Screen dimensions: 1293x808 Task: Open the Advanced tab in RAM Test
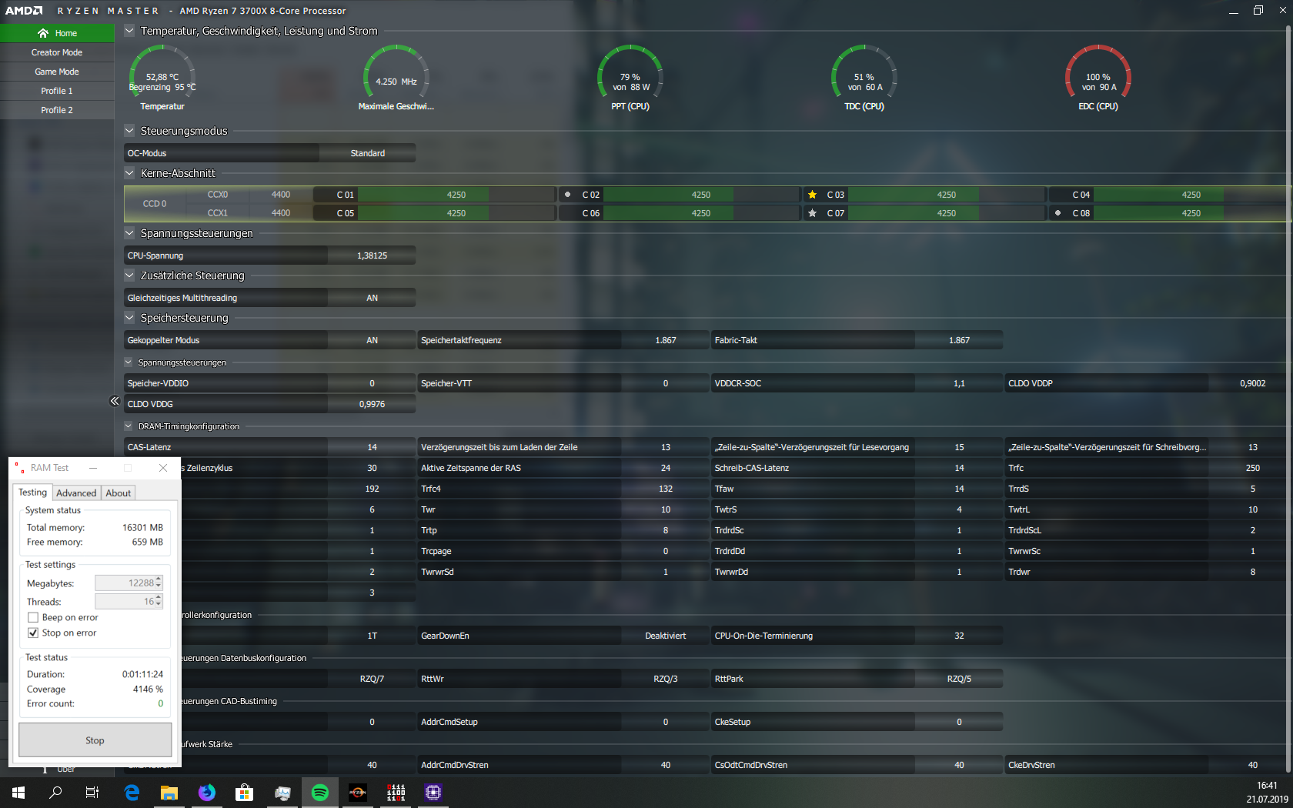[x=76, y=493]
